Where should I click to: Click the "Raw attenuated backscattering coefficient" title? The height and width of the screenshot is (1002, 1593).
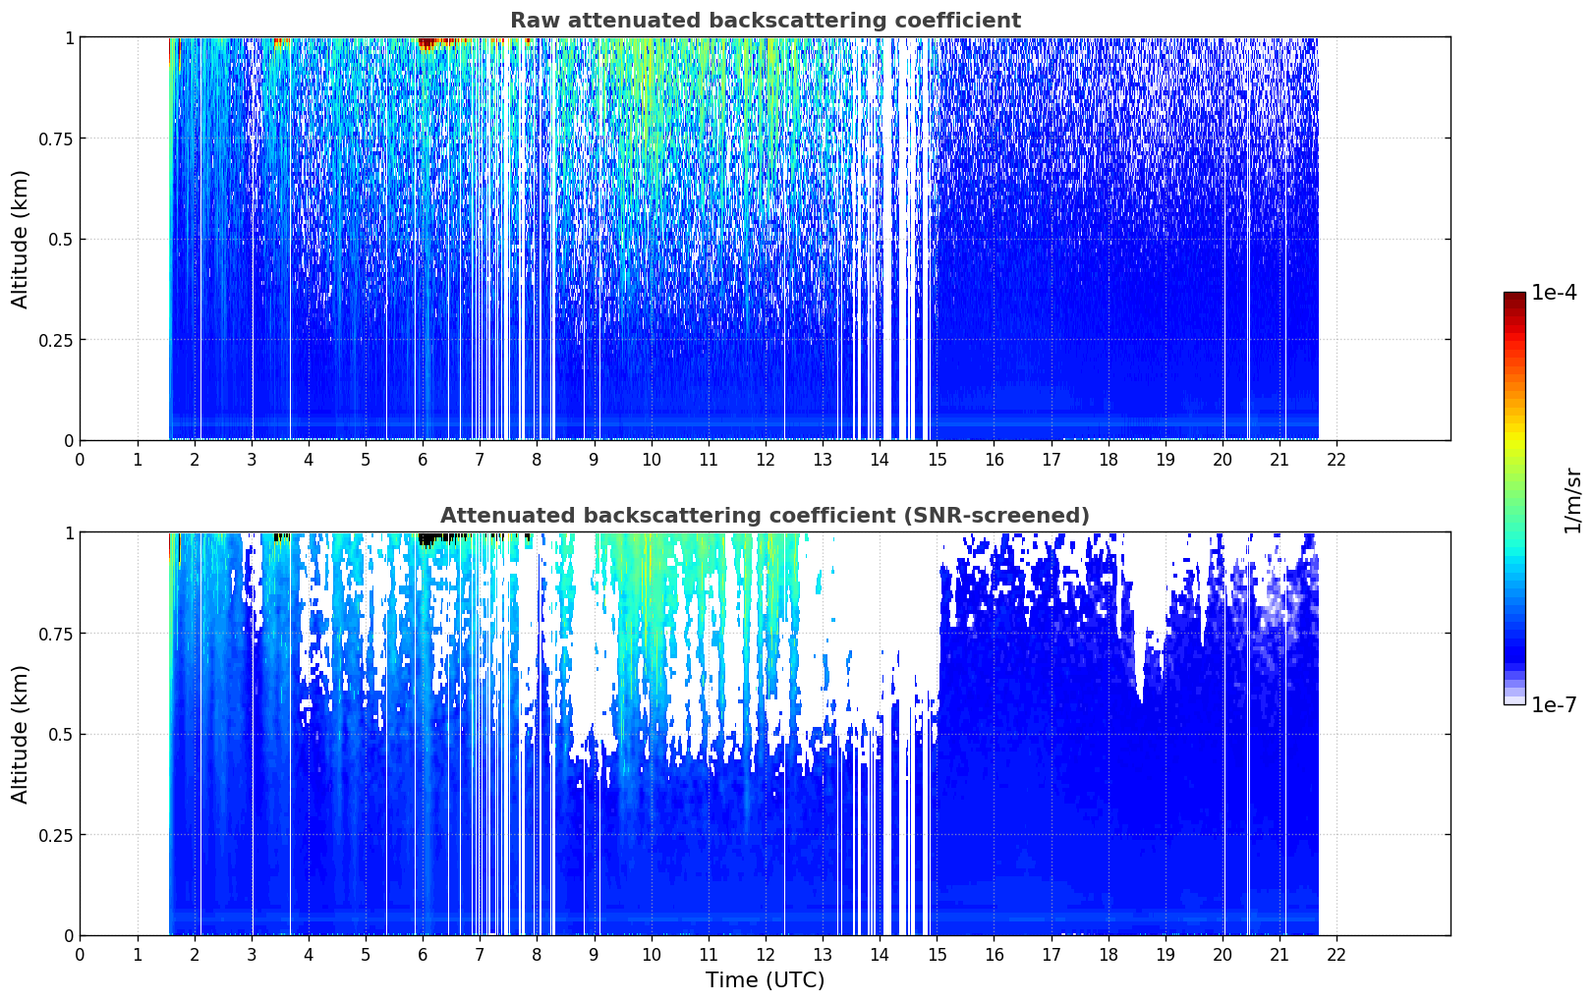coord(765,21)
